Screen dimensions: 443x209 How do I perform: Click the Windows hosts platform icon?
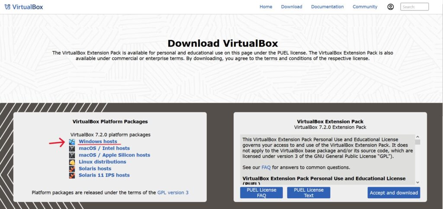pos(72,141)
